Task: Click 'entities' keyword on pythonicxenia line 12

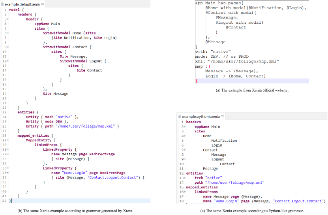Action: (195, 173)
